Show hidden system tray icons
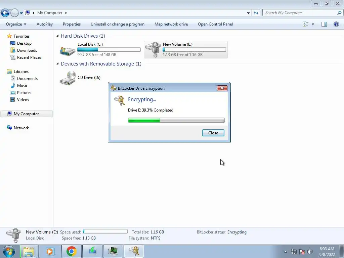This screenshot has height=258, width=344. (286, 252)
